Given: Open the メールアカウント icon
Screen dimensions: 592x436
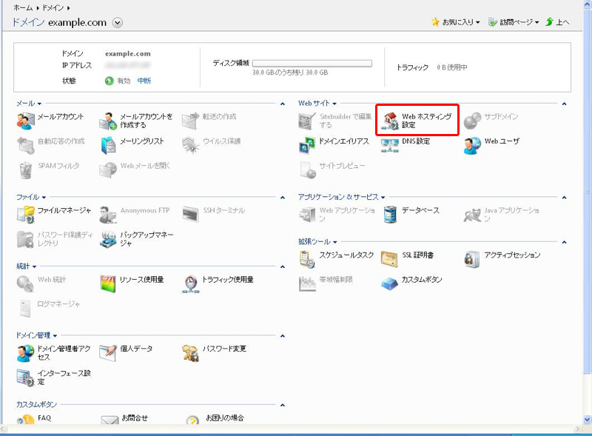Looking at the screenshot, I should pos(25,121).
